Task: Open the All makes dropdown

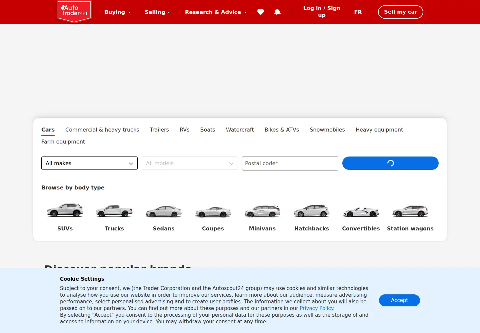Action: 89,163
